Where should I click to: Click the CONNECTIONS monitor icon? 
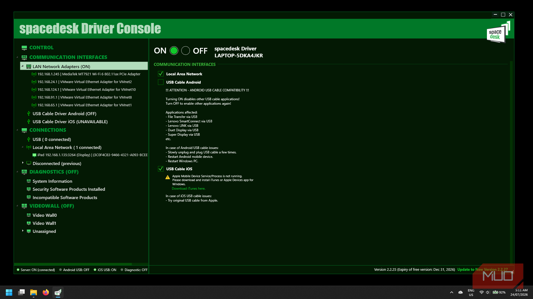24,130
